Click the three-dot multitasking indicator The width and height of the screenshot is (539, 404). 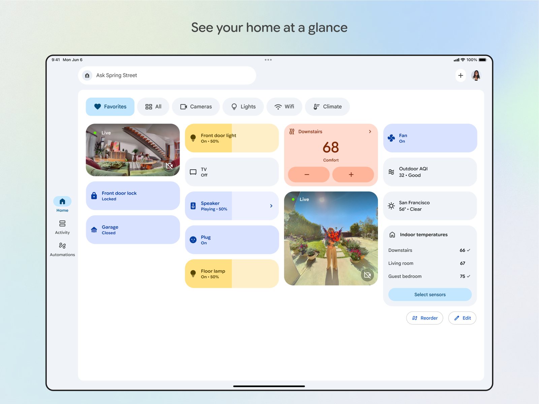[x=268, y=60]
